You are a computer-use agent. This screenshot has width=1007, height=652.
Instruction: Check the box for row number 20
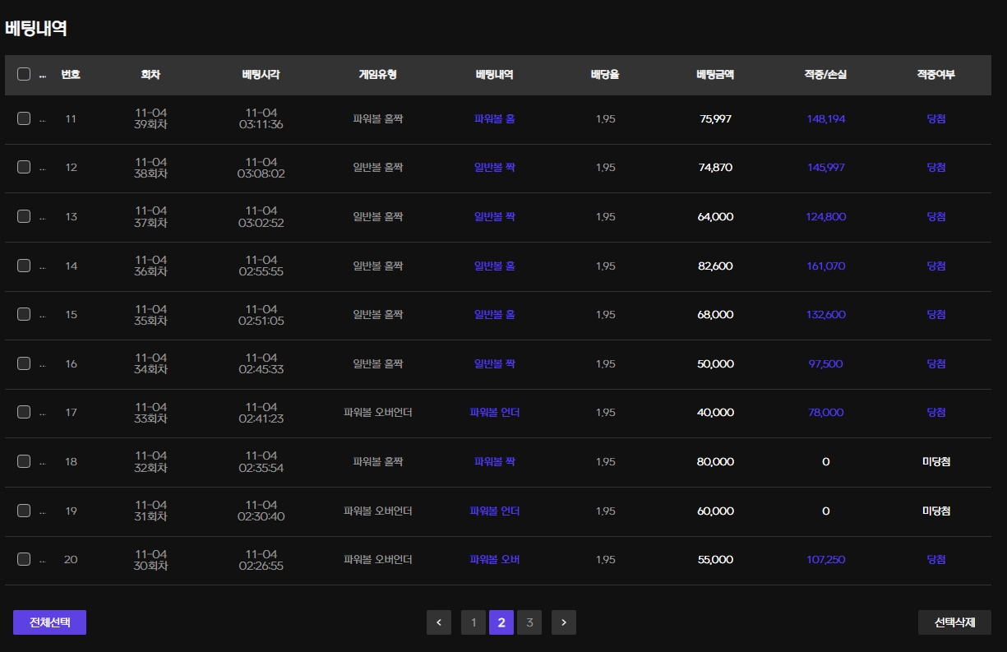(x=24, y=559)
